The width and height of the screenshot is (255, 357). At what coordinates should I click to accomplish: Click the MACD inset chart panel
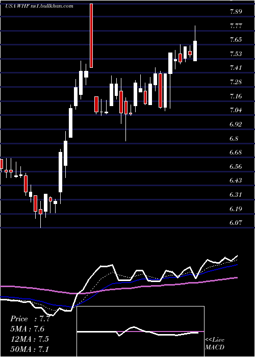click(x=140, y=331)
